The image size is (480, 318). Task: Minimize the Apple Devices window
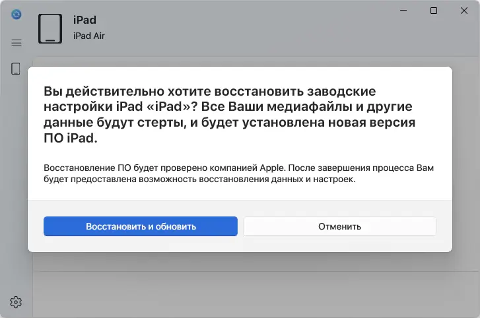(x=403, y=11)
